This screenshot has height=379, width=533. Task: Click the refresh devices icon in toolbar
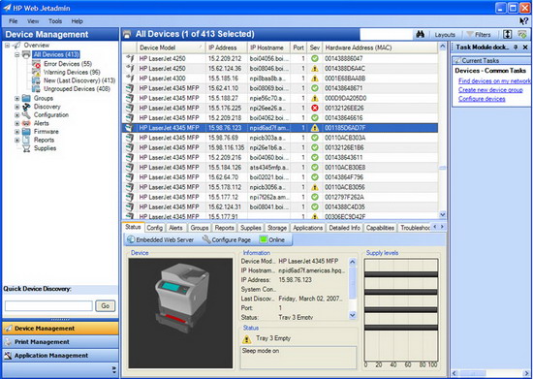tap(522, 34)
